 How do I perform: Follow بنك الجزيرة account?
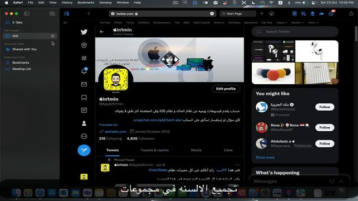tap(324, 107)
